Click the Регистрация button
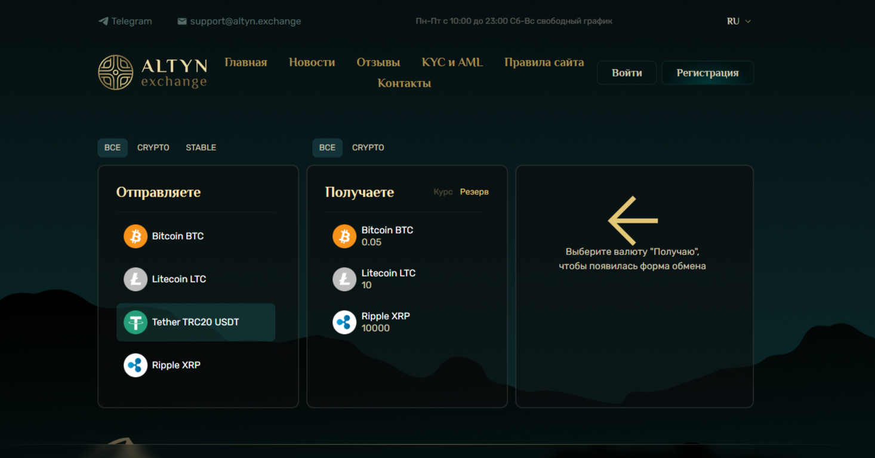The height and width of the screenshot is (458, 875). (708, 73)
